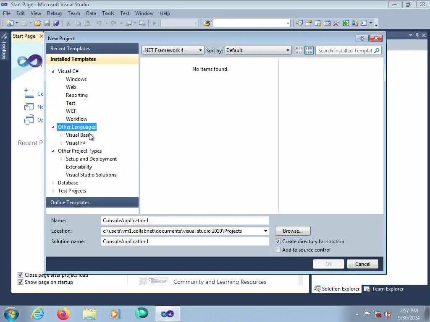Open the Toolbox side panel

point(4,47)
